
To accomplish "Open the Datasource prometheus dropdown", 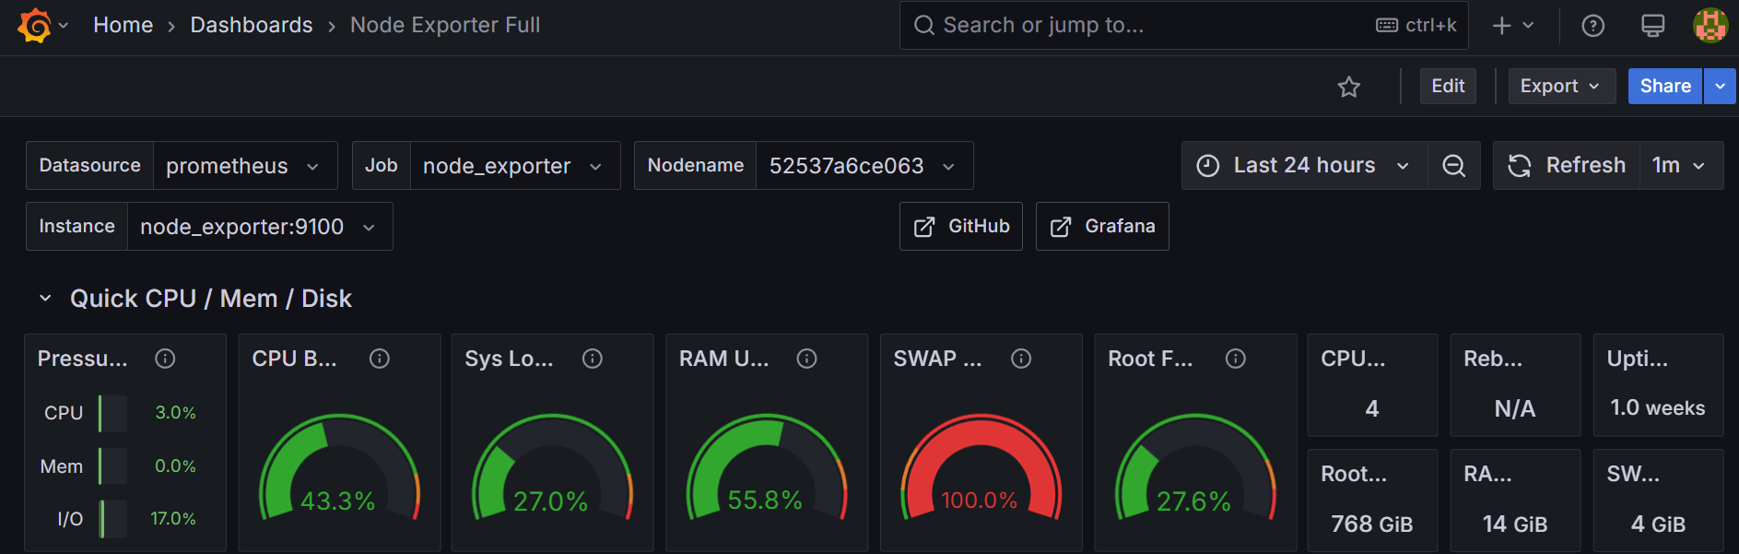I will click(244, 166).
